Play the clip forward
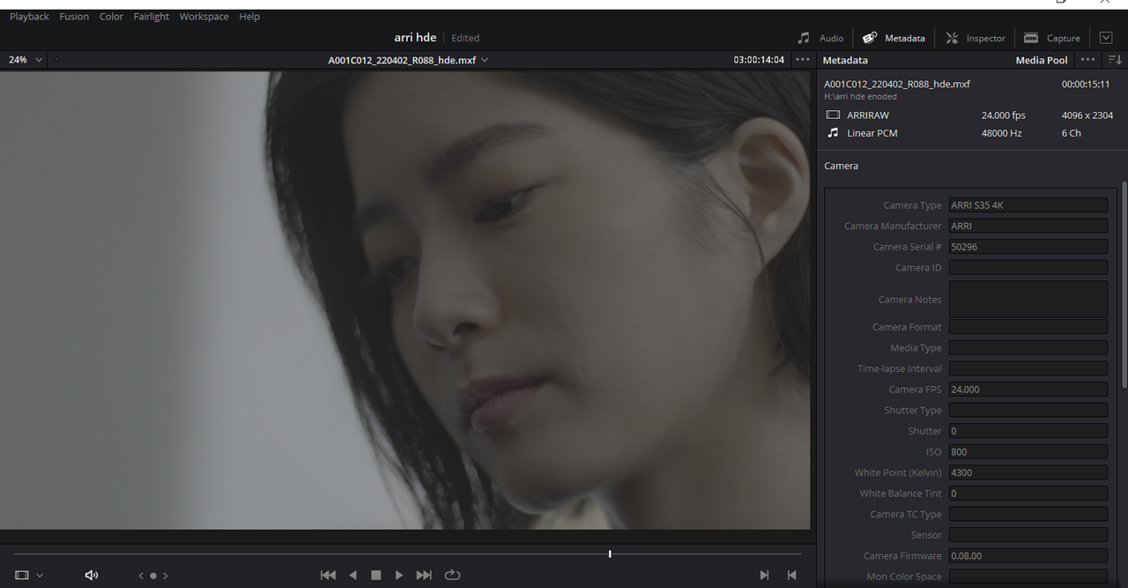The image size is (1128, 588). point(399,575)
